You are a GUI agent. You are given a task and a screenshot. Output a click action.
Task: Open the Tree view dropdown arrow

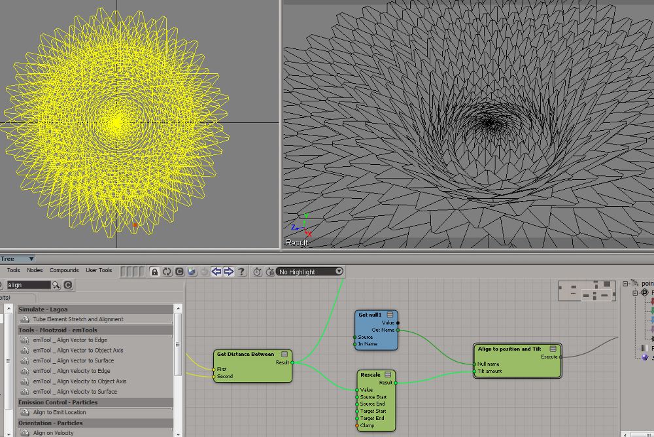tap(31, 259)
